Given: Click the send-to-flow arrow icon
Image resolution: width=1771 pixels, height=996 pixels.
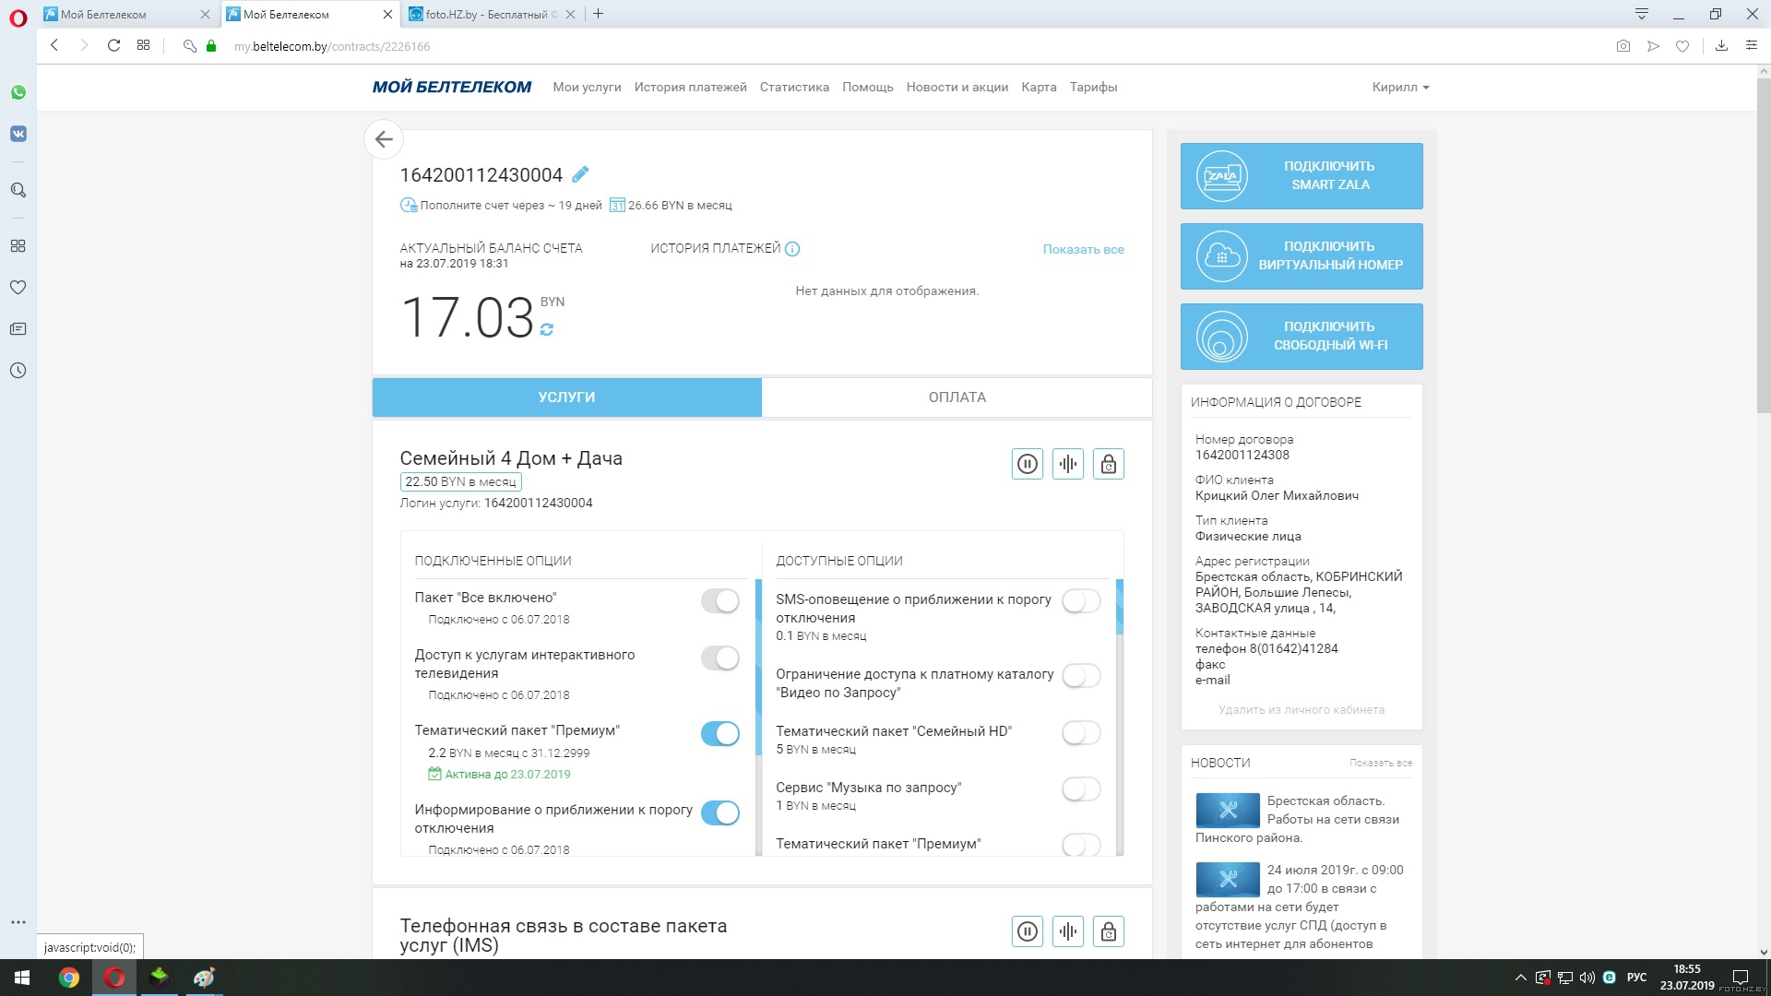Looking at the screenshot, I should [x=1653, y=46].
